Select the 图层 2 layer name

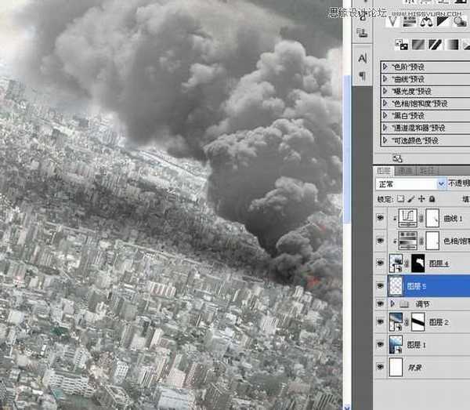[439, 322]
